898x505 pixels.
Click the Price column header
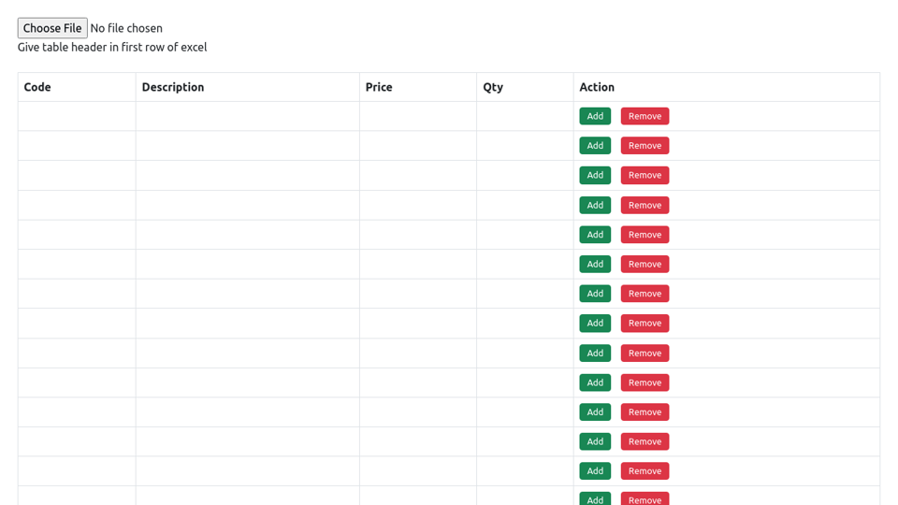(x=379, y=87)
